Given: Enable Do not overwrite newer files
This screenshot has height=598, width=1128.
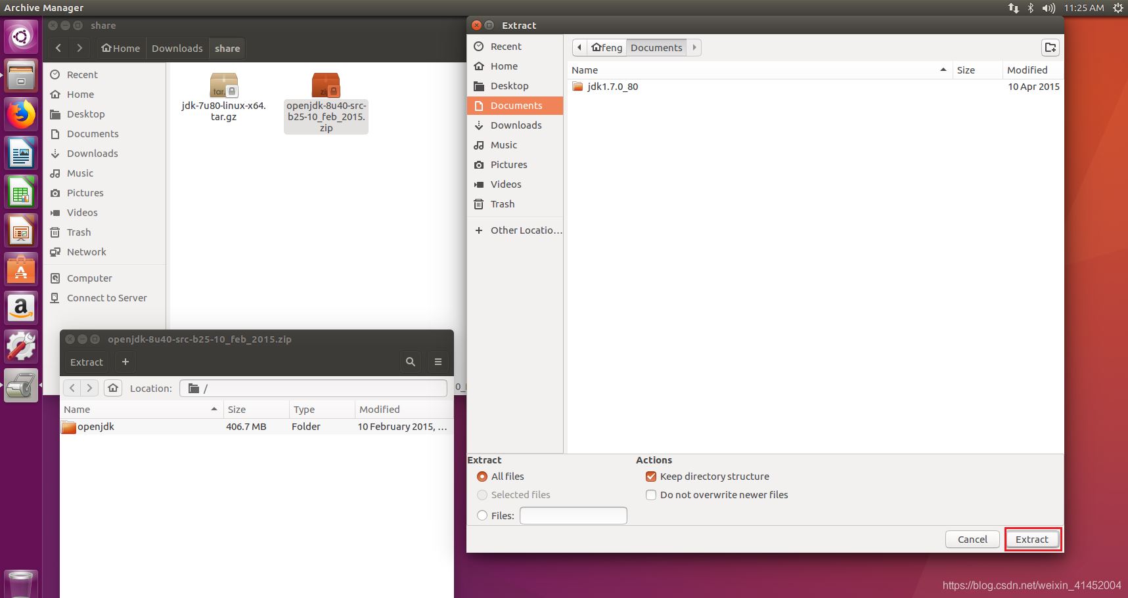Looking at the screenshot, I should coord(651,495).
